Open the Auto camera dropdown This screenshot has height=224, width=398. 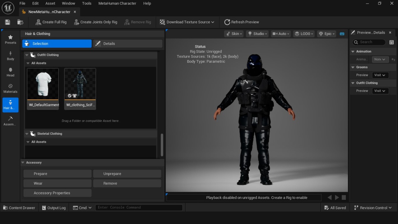point(280,34)
